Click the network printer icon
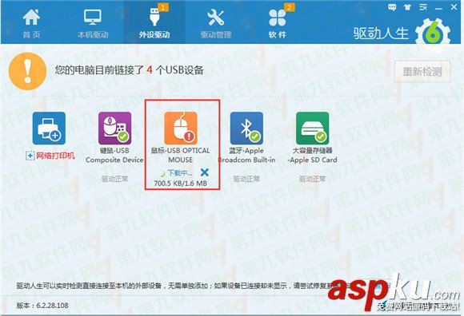This screenshot has width=464, height=316. tap(49, 128)
